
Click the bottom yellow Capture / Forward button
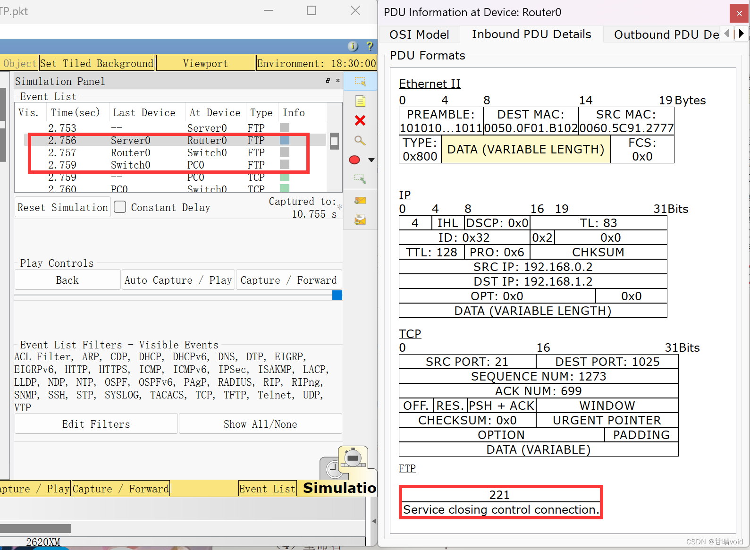[x=120, y=489]
